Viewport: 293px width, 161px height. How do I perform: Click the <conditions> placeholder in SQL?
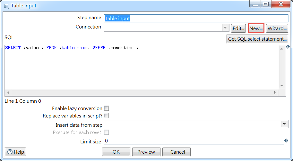[123, 48]
